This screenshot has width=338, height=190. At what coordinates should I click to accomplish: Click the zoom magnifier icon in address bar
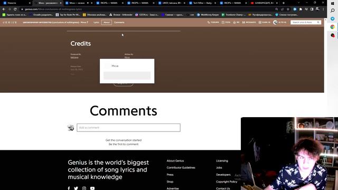click(277, 9)
